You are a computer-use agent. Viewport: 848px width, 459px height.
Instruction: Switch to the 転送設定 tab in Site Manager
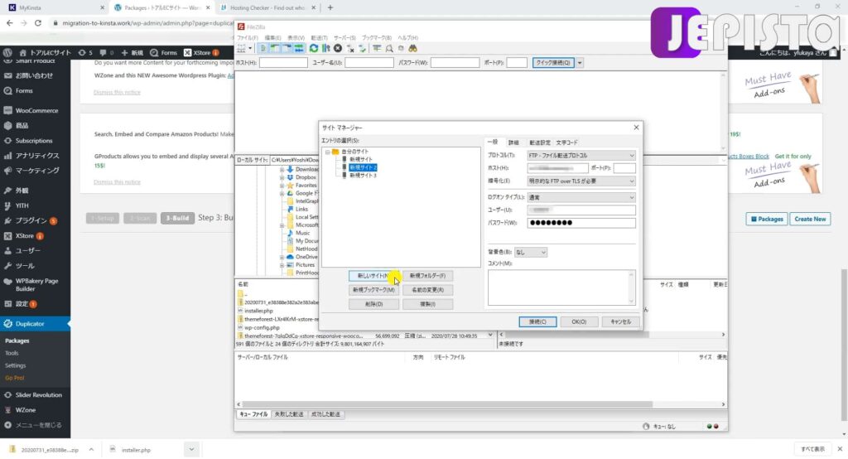[x=539, y=143]
